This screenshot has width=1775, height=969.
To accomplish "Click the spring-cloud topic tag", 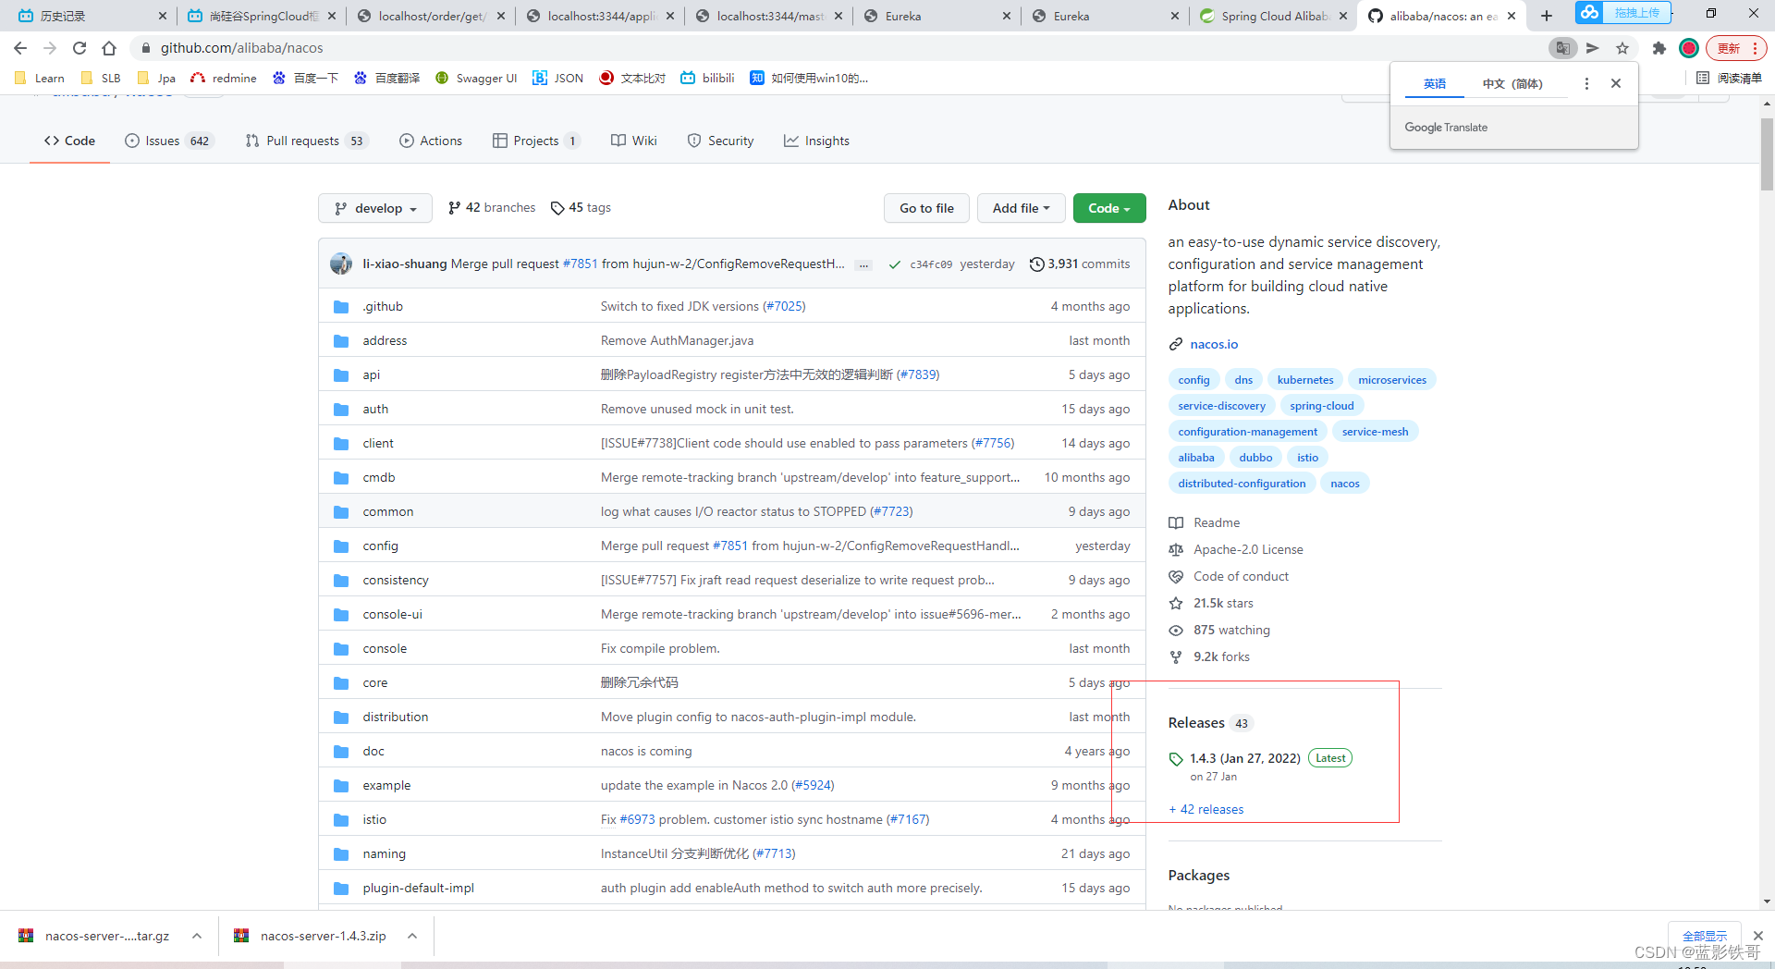I will click(1322, 406).
